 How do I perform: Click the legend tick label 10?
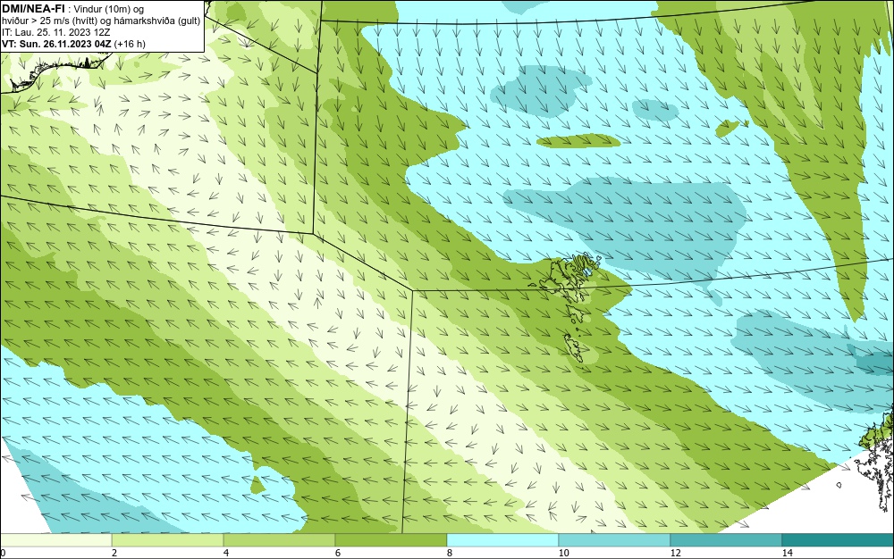563,553
